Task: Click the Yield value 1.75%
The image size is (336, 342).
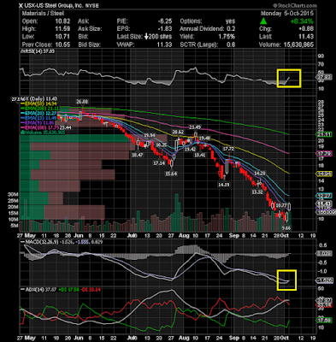Action: pyautogui.click(x=227, y=37)
